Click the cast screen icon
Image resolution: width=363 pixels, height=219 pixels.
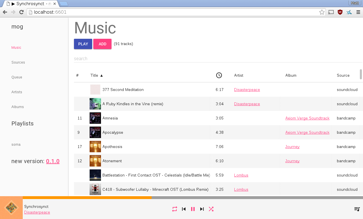point(331,12)
